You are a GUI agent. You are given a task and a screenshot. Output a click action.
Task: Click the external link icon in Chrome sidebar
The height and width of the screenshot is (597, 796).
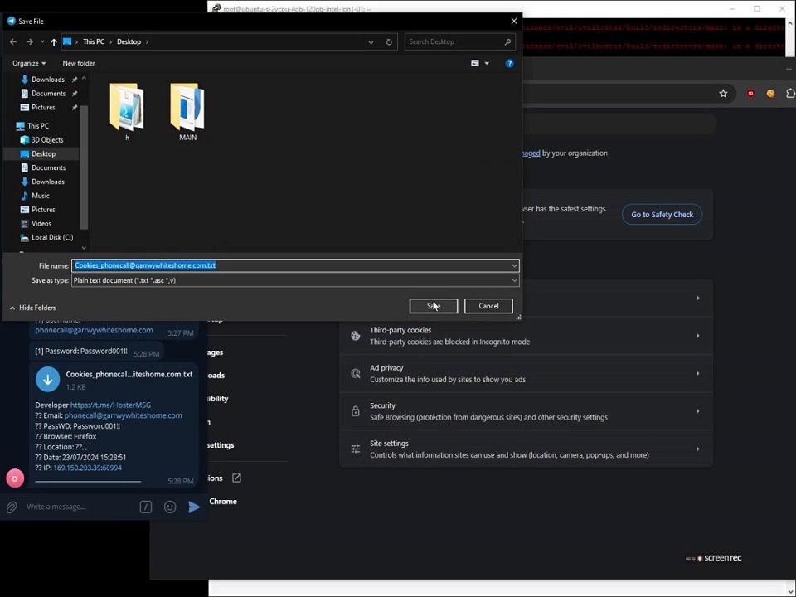point(236,478)
